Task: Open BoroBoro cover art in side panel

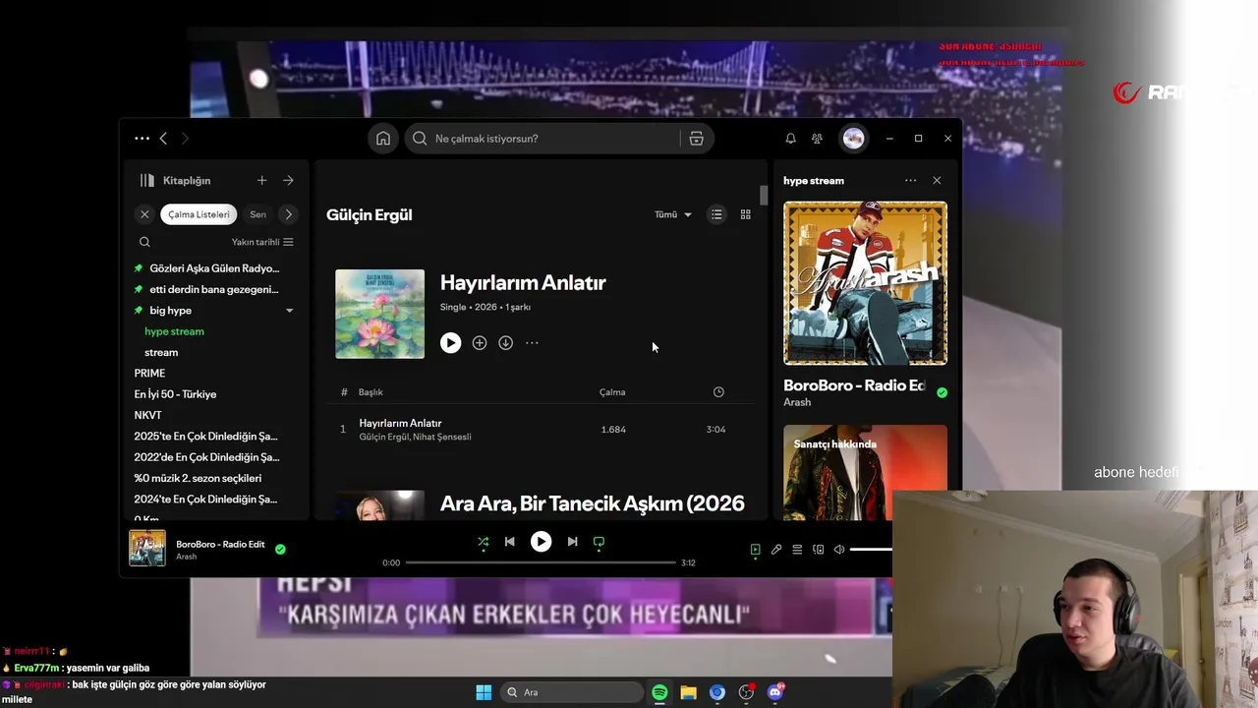Action: coord(865,283)
